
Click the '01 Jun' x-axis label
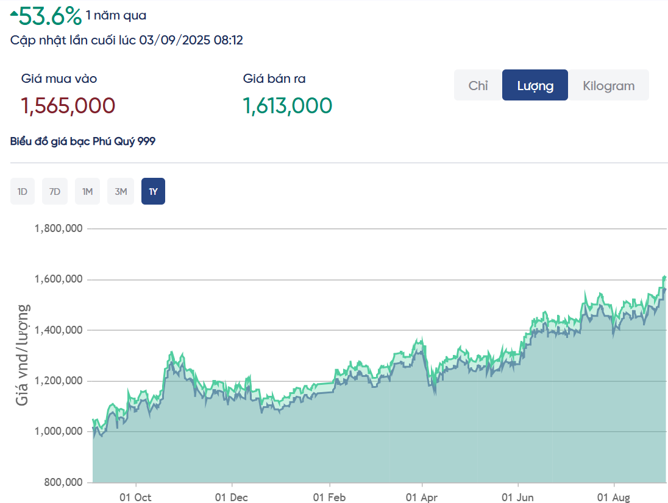pyautogui.click(x=517, y=498)
